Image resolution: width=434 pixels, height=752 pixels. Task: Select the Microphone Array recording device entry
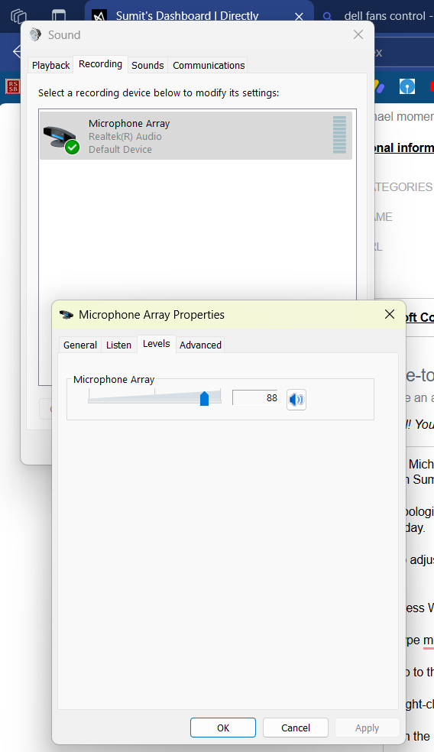click(x=196, y=136)
